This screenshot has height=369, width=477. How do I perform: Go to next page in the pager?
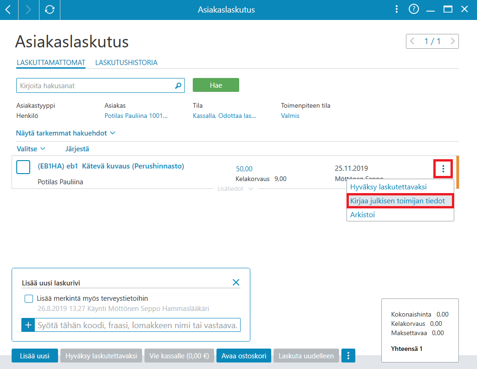click(453, 41)
